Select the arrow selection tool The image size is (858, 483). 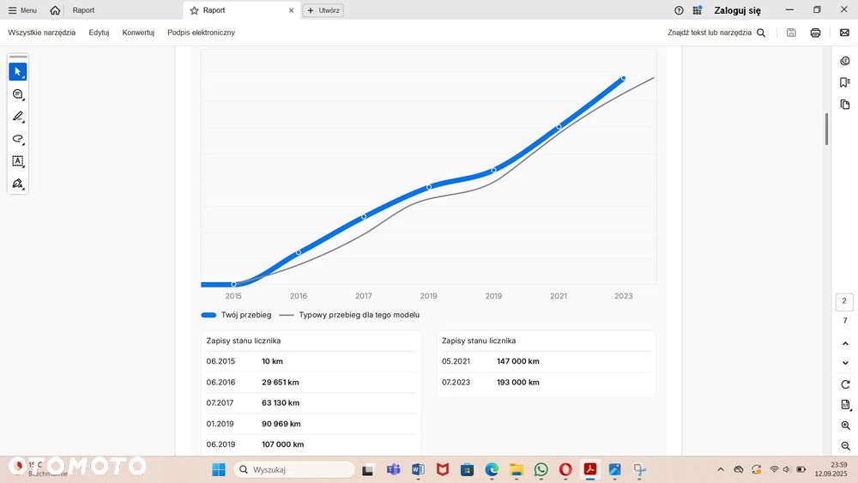click(17, 72)
